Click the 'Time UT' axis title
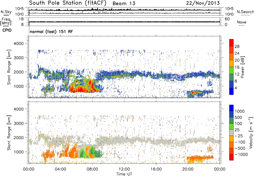This screenshot has height=176, width=254. pos(124,174)
